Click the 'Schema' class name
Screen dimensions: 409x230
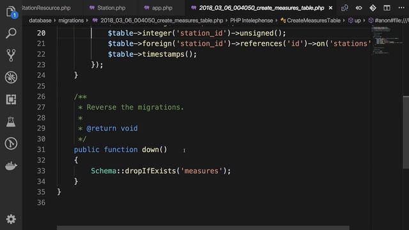[x=104, y=171]
